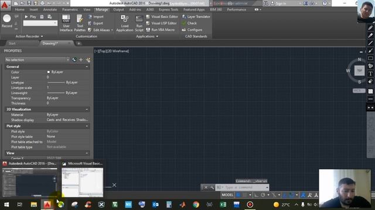This screenshot has width=375, height=210.
Task: Close the command line with X
Action: tap(206, 187)
